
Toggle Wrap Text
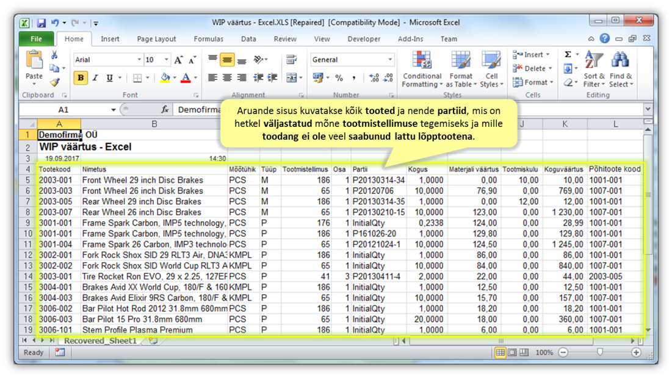click(291, 60)
